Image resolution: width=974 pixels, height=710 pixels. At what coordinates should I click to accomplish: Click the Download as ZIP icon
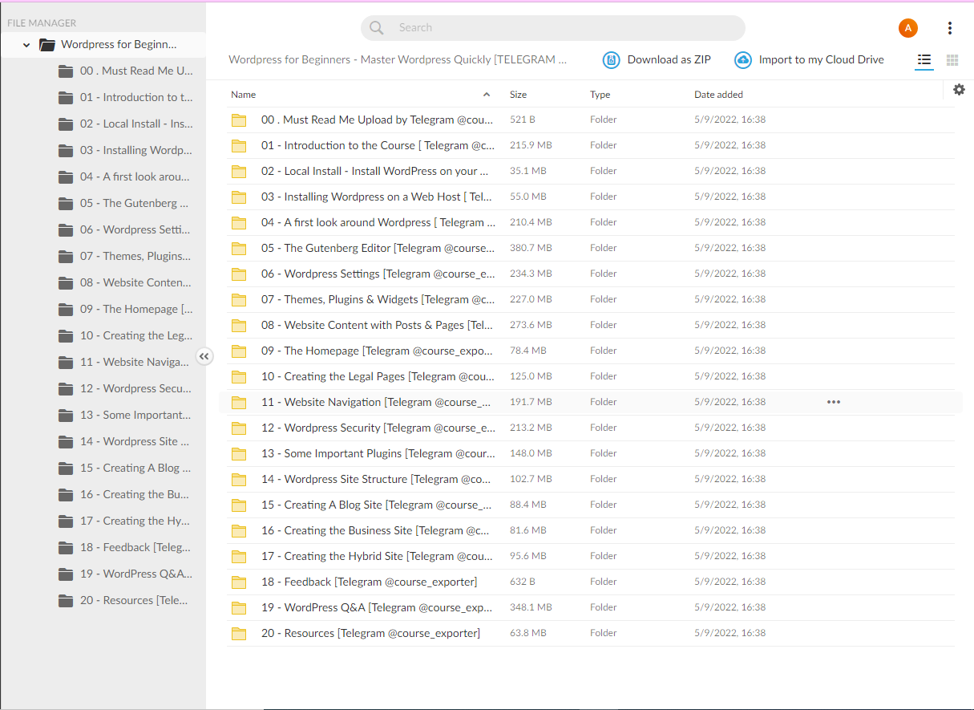(x=612, y=60)
